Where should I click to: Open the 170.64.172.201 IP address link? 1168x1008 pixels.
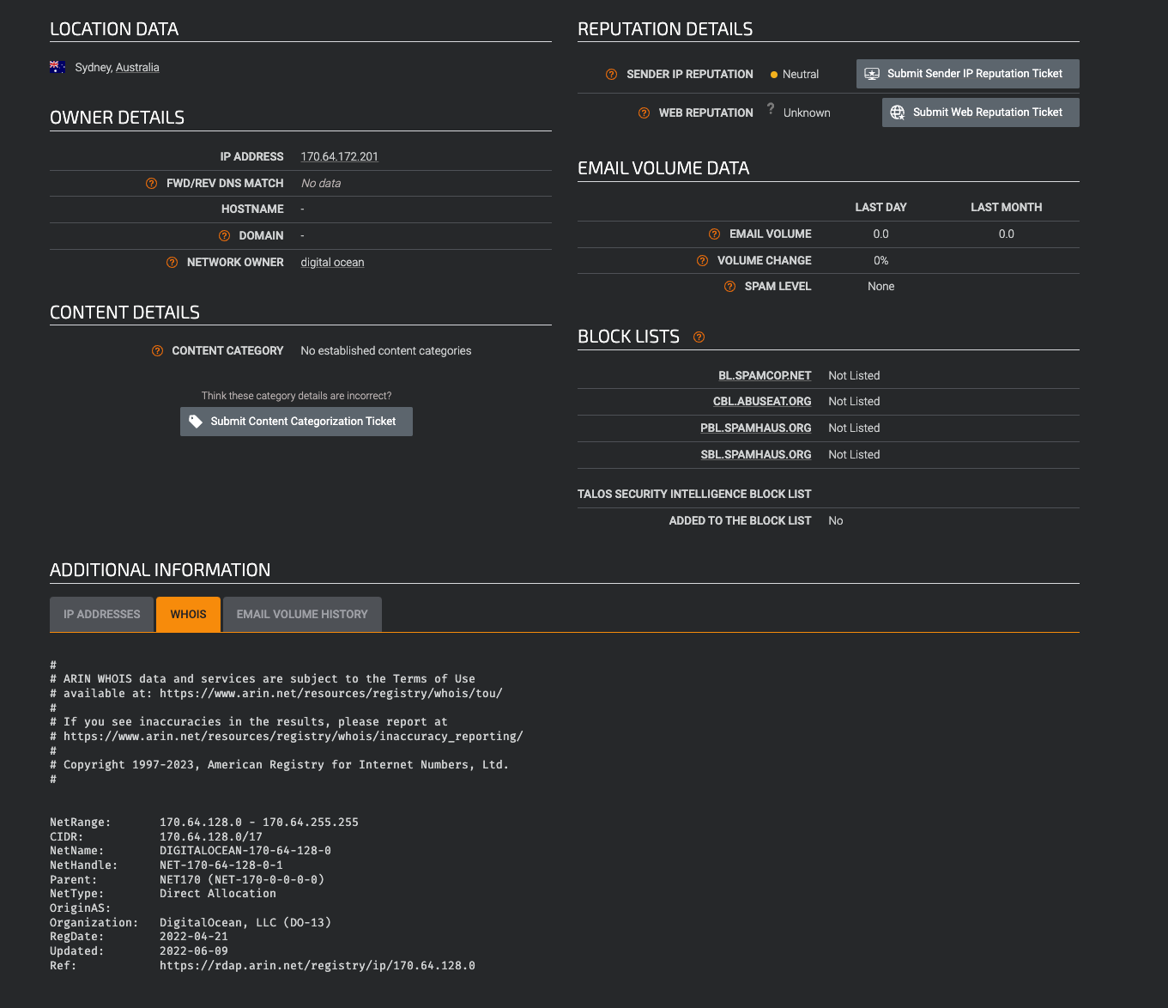(340, 156)
